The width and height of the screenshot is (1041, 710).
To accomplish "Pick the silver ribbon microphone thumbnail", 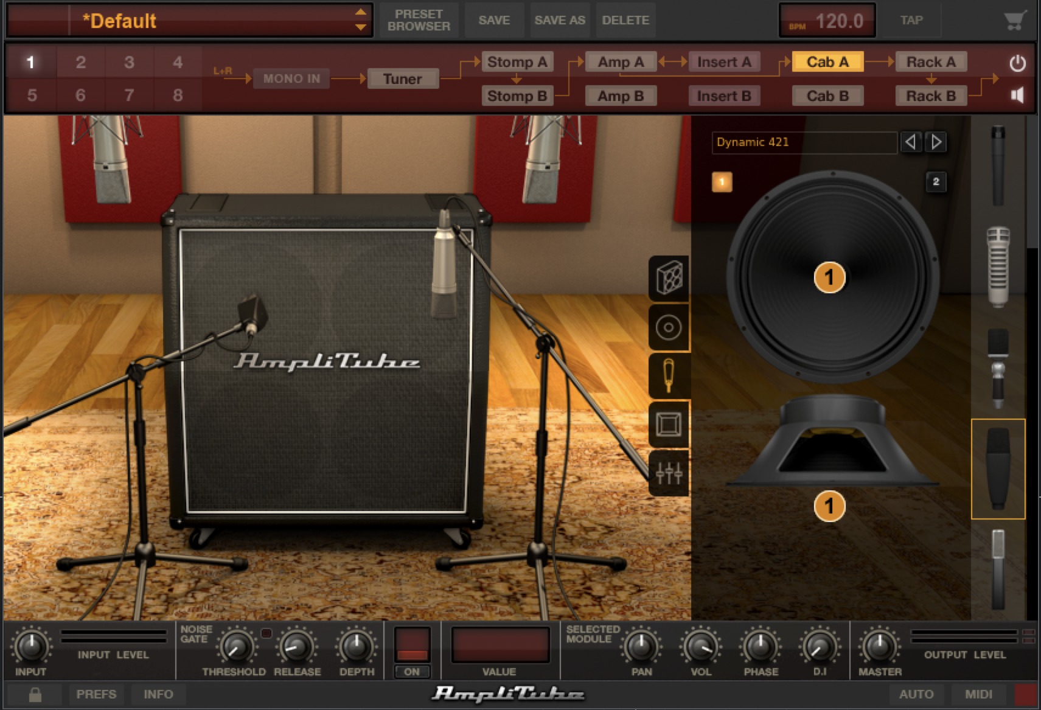I will [998, 266].
